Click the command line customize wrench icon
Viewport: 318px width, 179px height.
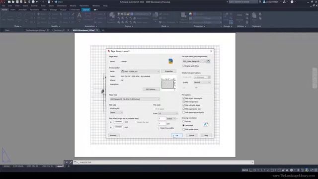click(x=71, y=163)
